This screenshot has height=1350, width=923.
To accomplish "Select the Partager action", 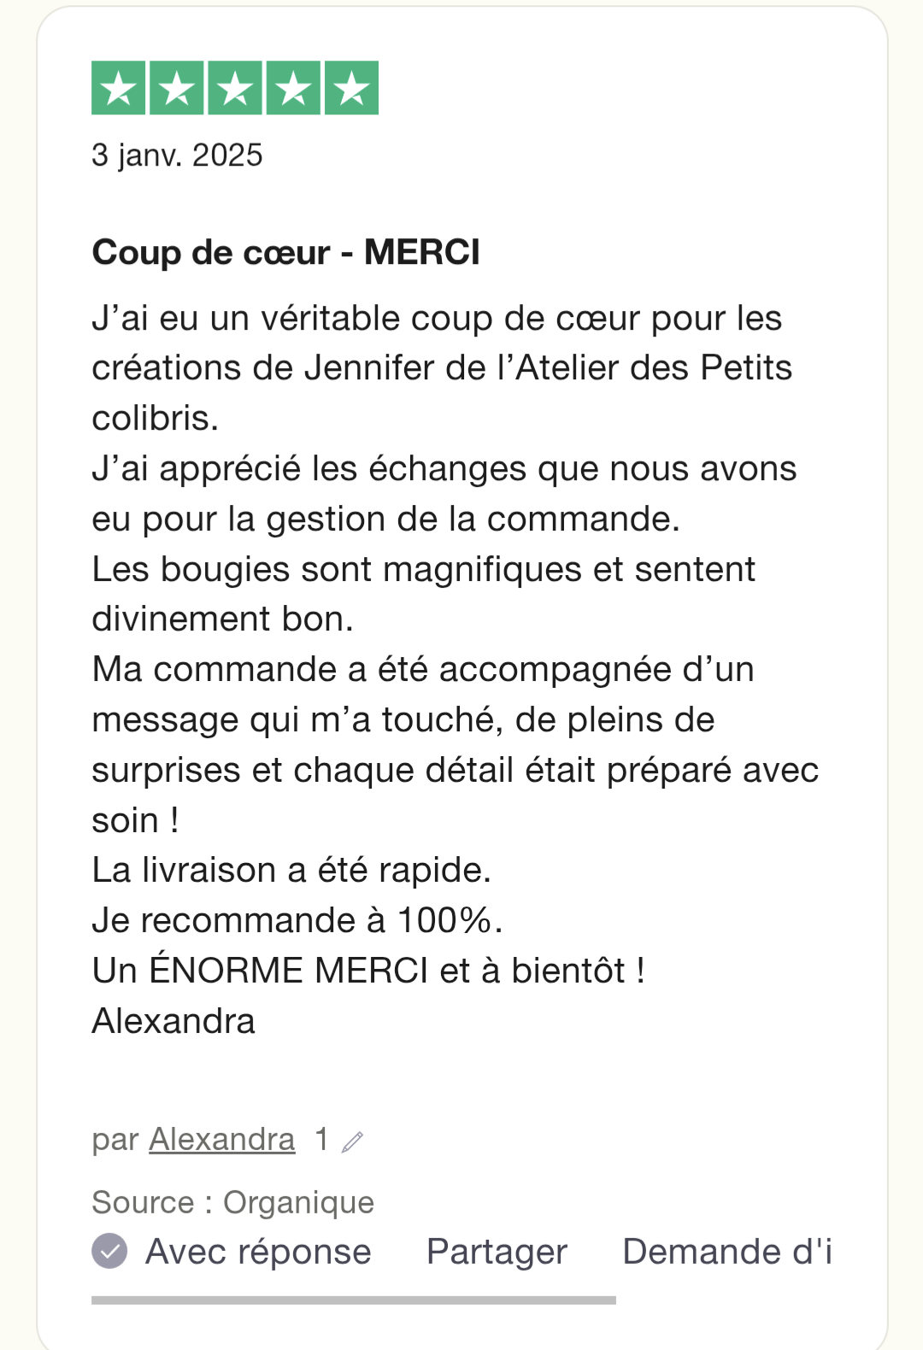I will [497, 1252].
